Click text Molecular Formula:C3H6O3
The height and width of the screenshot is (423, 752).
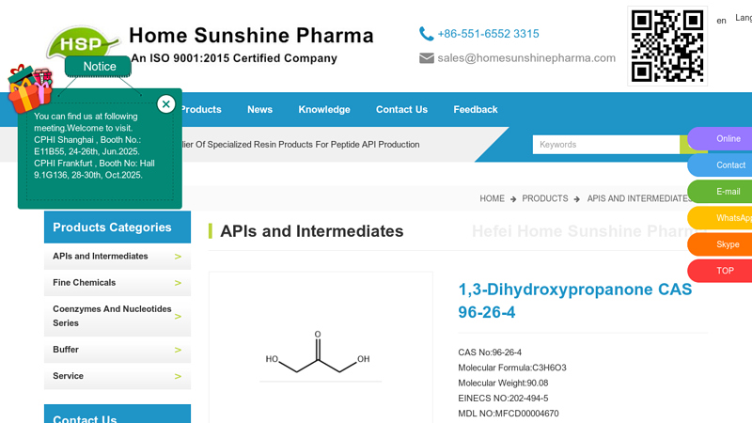click(x=511, y=368)
